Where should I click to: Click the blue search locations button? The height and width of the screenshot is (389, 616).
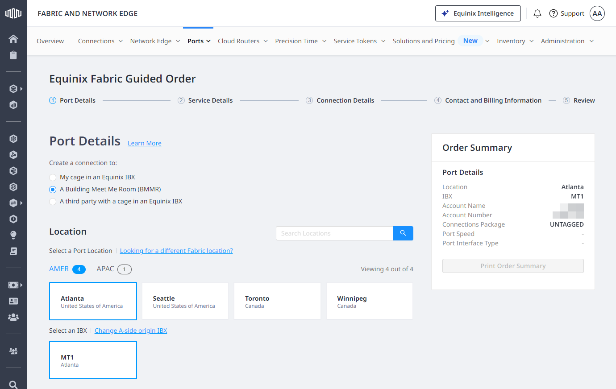tap(403, 233)
